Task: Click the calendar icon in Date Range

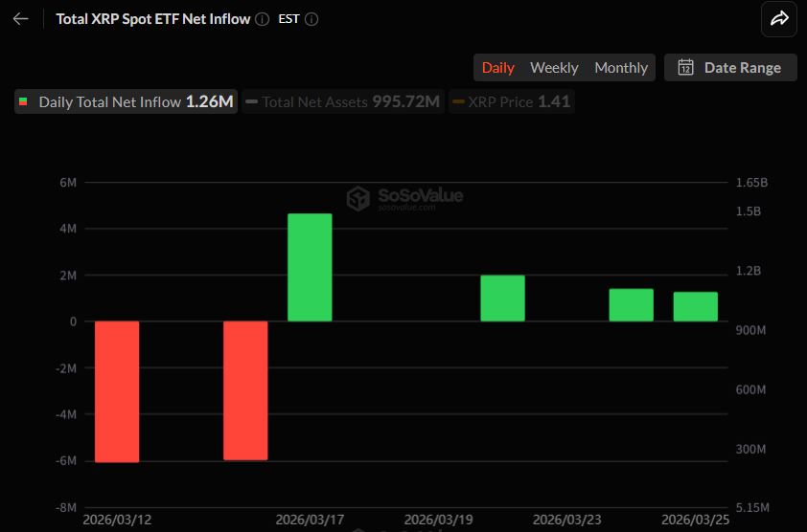Action: pos(685,67)
